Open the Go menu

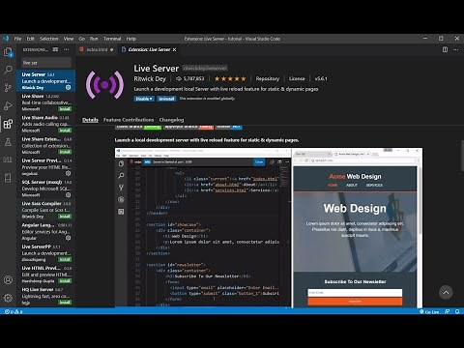[x=82, y=39]
